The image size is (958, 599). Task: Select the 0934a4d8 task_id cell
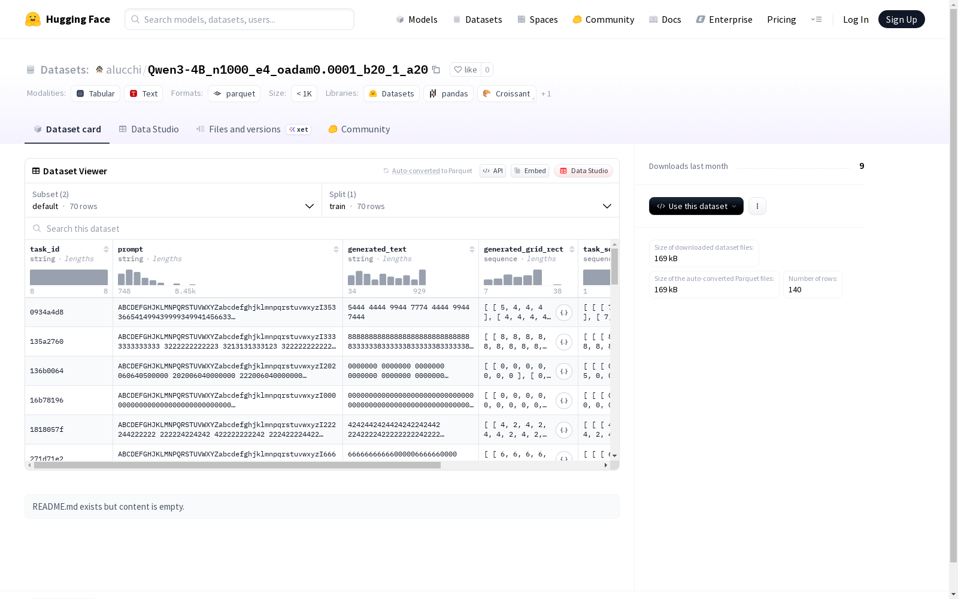pos(69,312)
